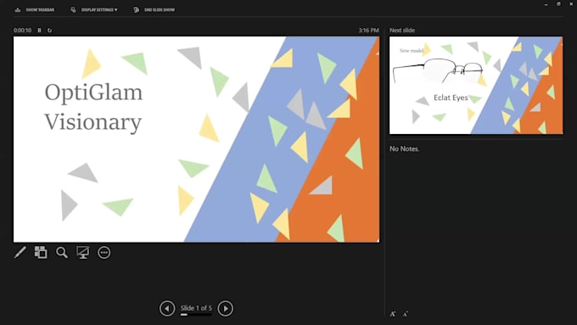The height and width of the screenshot is (325, 577).
Task: Close the presenter view window
Action: tap(571, 4)
